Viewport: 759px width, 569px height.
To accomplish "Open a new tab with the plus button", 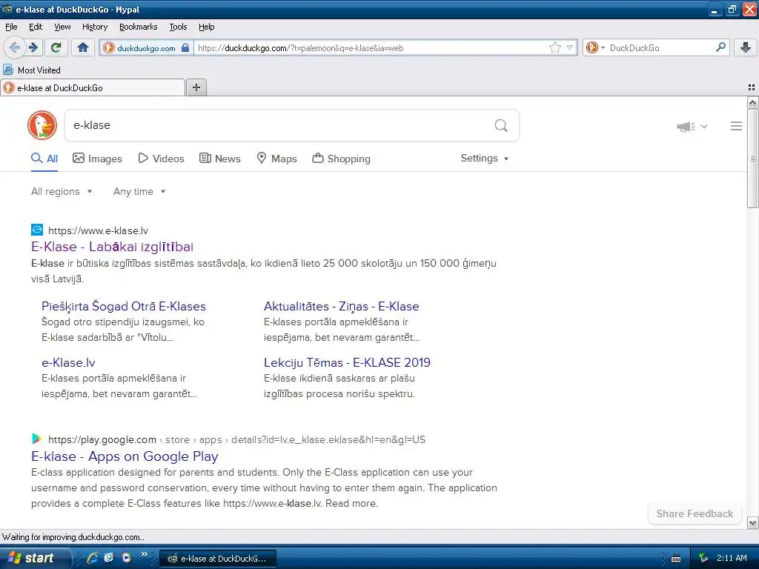I will (196, 87).
